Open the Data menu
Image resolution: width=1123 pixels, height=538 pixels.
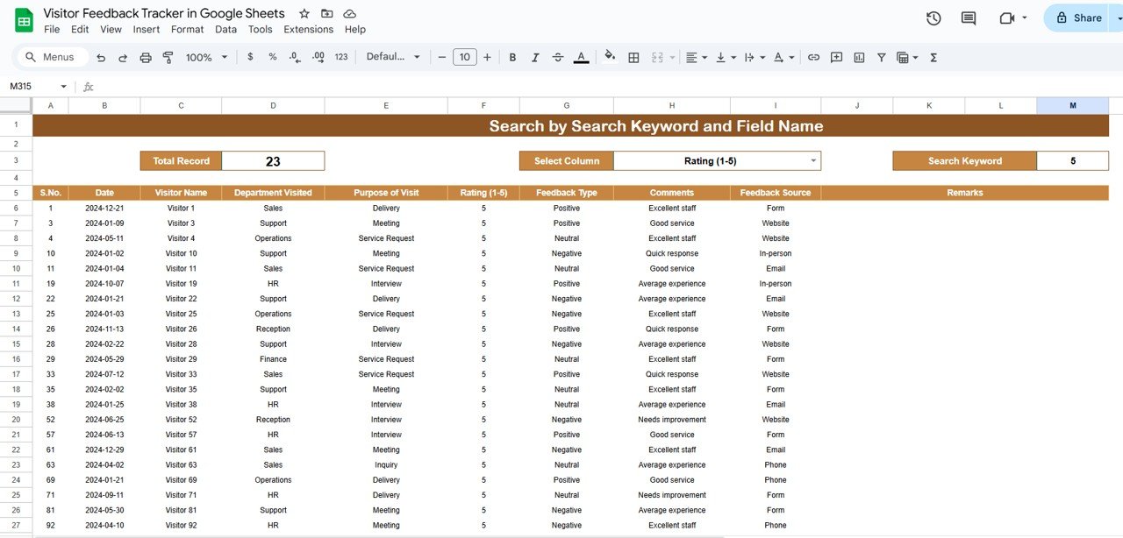(225, 29)
